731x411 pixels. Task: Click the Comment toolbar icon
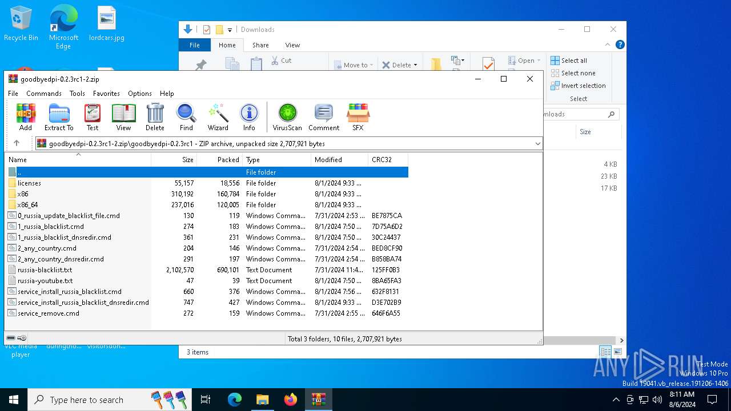(324, 117)
